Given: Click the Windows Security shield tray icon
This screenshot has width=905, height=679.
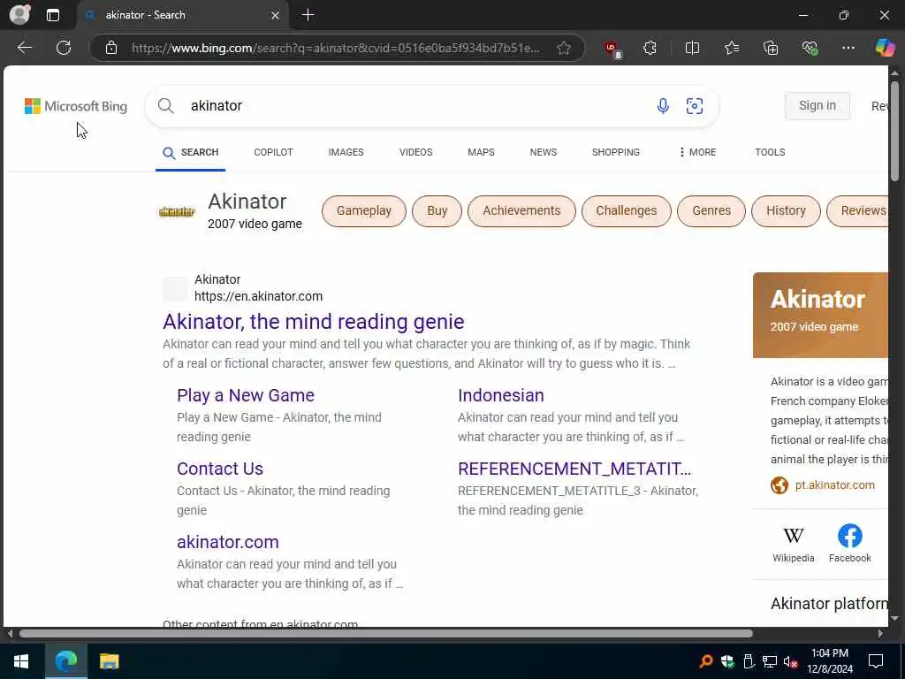Looking at the screenshot, I should pos(727,661).
